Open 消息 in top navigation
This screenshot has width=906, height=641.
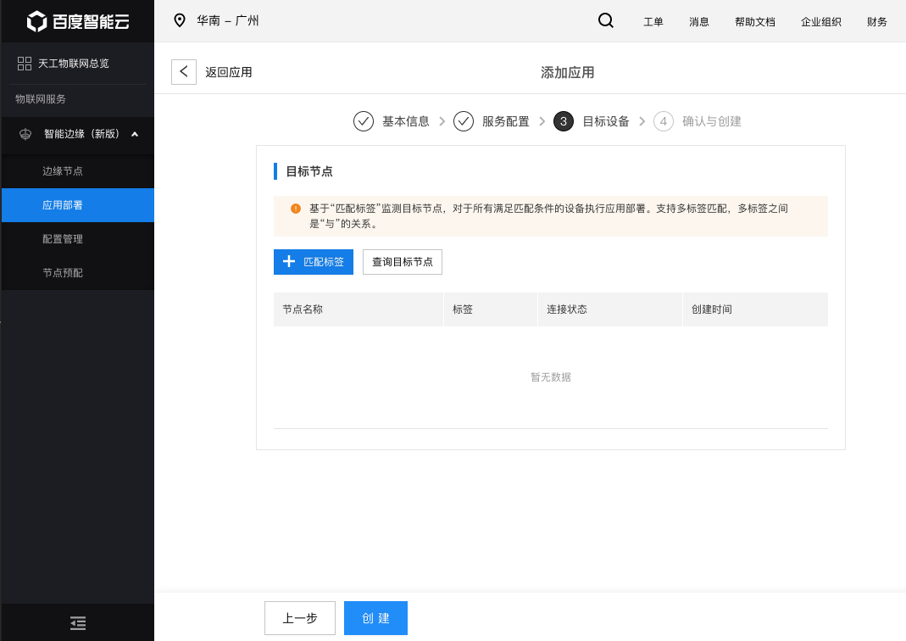[699, 22]
